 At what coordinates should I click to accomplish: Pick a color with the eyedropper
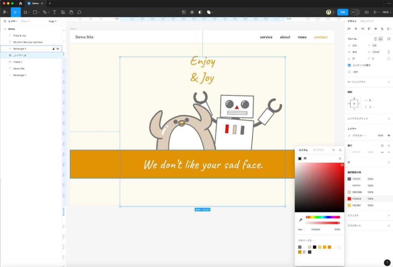(301, 220)
